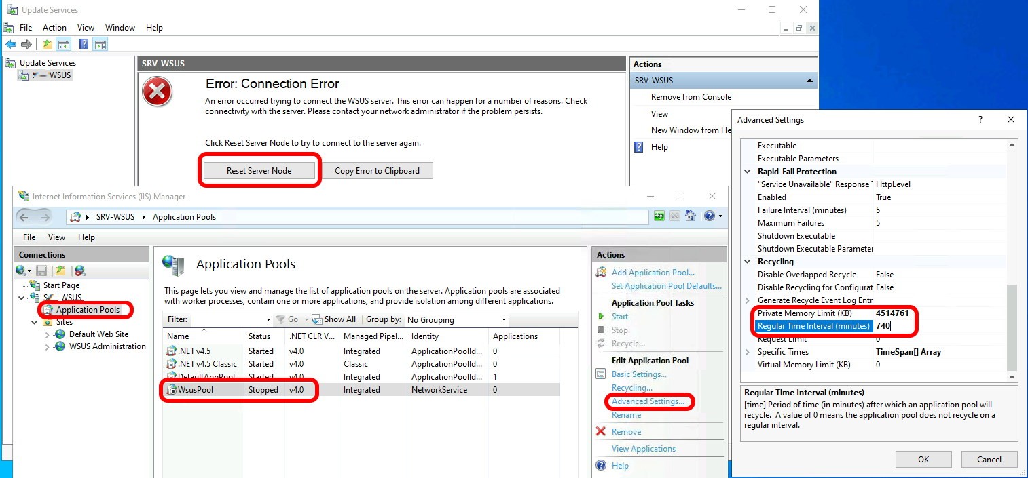This screenshot has height=478, width=1028.
Task: Click the blue help icon in Update Services toolbar
Action: 84,45
